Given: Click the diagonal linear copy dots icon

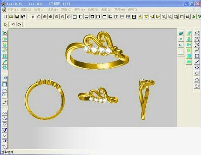Looking at the screenshot, I should tap(5, 62).
